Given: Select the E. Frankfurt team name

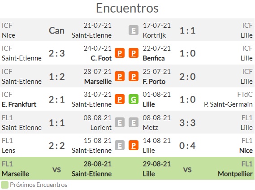Looking at the screenshot, I should [x=19, y=104].
